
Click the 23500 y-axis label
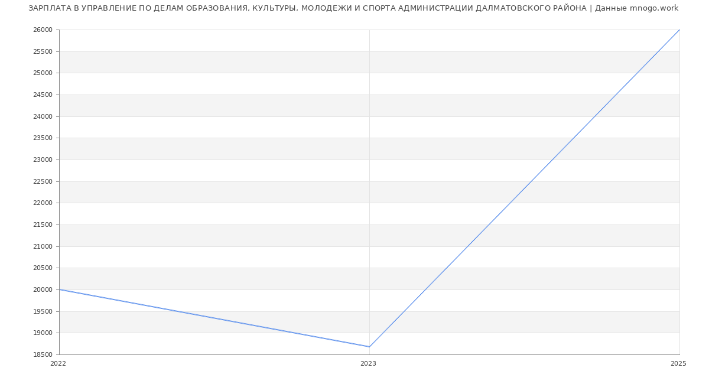click(44, 138)
